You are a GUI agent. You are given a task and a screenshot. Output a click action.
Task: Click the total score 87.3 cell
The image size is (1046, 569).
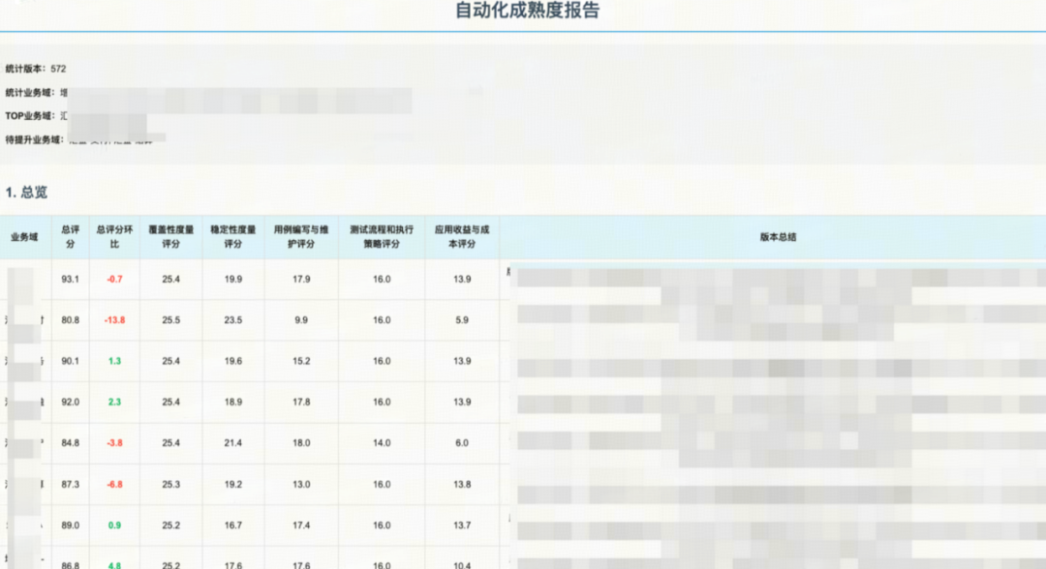pyautogui.click(x=70, y=485)
